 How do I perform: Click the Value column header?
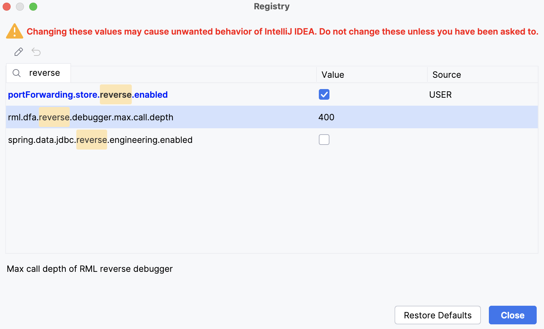[x=332, y=74]
